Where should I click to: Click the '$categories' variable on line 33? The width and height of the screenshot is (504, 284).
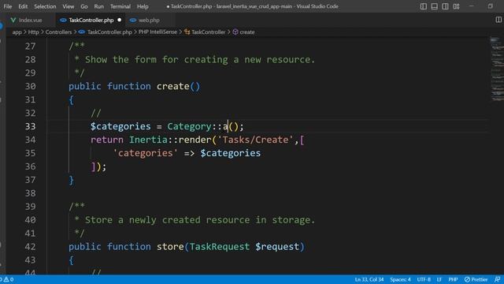[120, 126]
